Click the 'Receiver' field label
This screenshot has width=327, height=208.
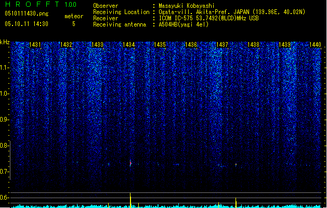coord(106,18)
